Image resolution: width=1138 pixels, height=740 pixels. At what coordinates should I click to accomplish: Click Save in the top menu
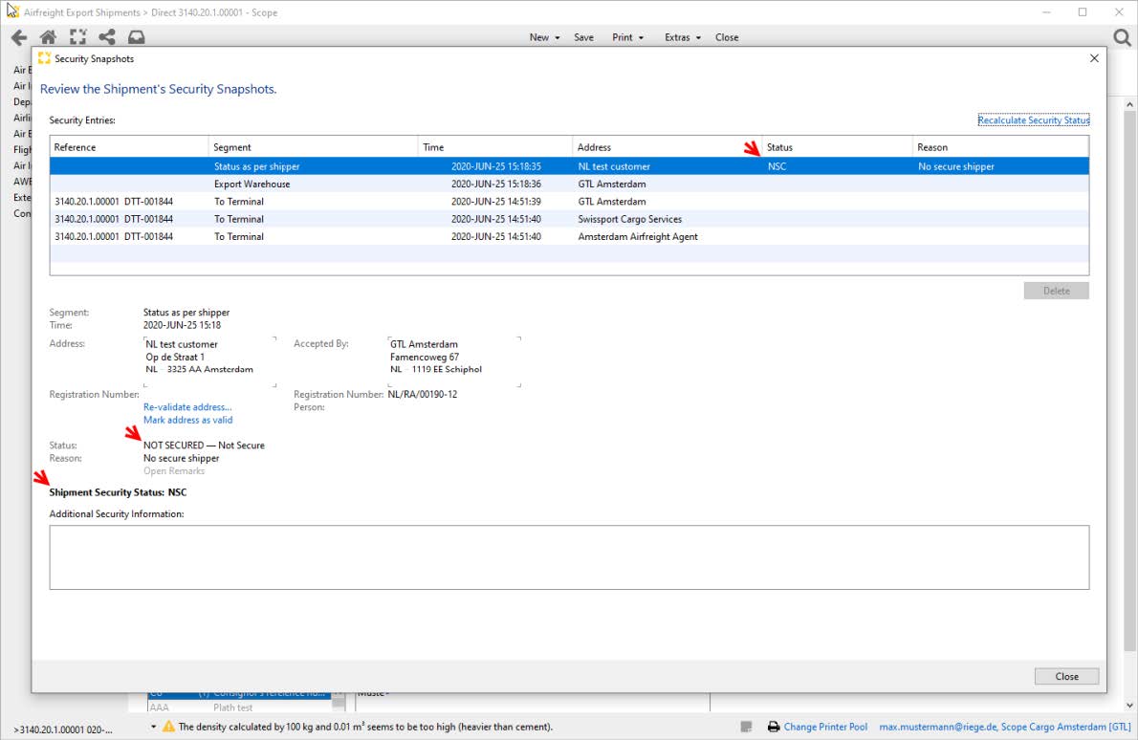pyautogui.click(x=583, y=37)
